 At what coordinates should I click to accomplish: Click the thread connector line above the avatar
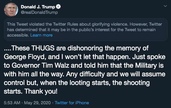(11, 1)
